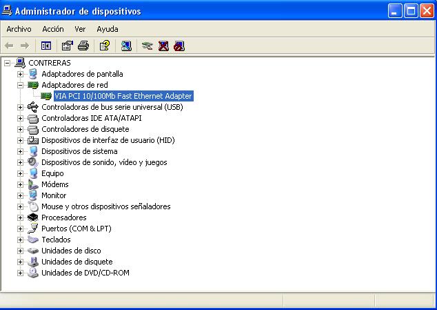Expand the Procesadores node
The width and height of the screenshot is (437, 310).
click(x=20, y=217)
